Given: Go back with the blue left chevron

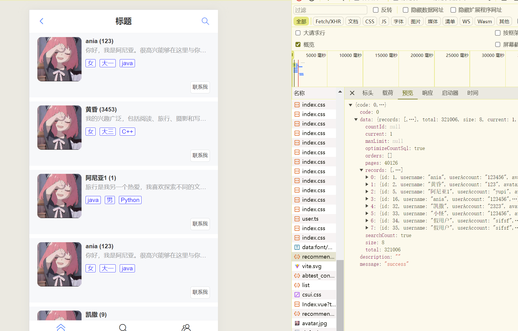Looking at the screenshot, I should [x=41, y=21].
